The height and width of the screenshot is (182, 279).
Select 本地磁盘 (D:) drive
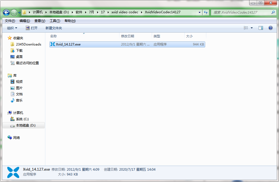(24, 125)
